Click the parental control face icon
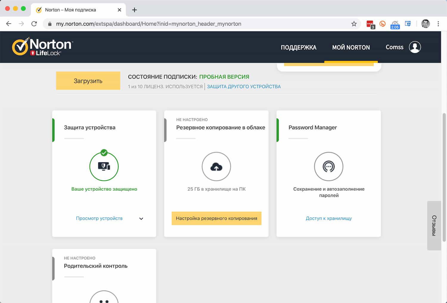 coord(104,297)
